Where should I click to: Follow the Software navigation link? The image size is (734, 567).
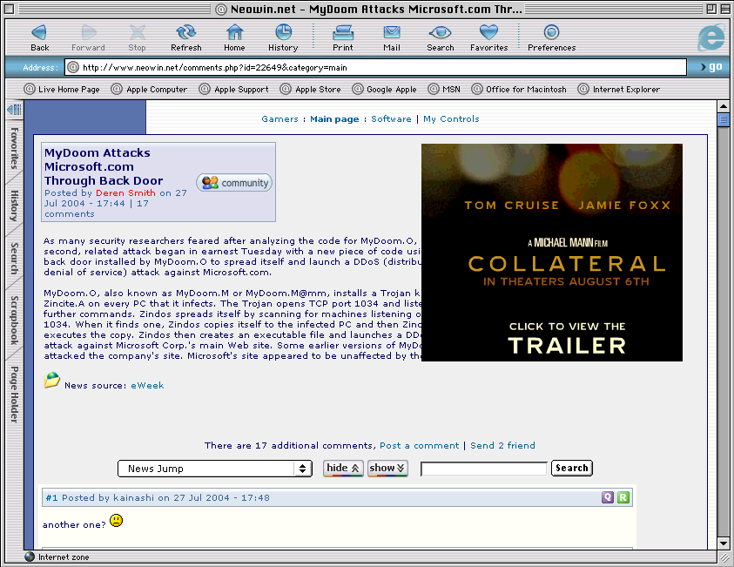[391, 119]
